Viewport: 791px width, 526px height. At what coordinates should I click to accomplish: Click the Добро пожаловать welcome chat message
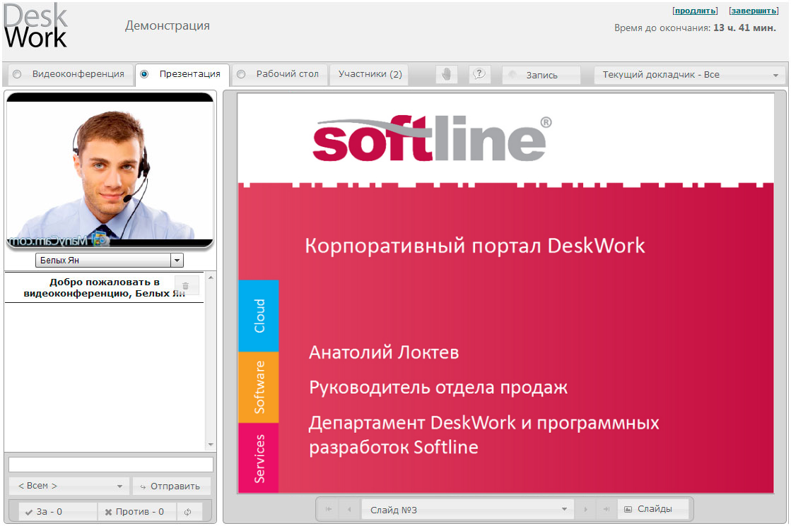pos(105,287)
